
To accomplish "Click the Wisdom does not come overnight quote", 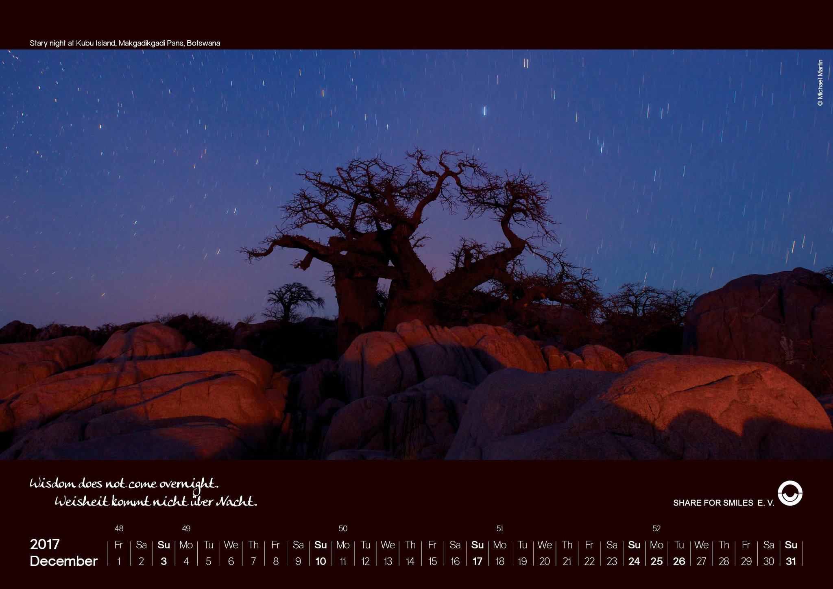I will 124,483.
